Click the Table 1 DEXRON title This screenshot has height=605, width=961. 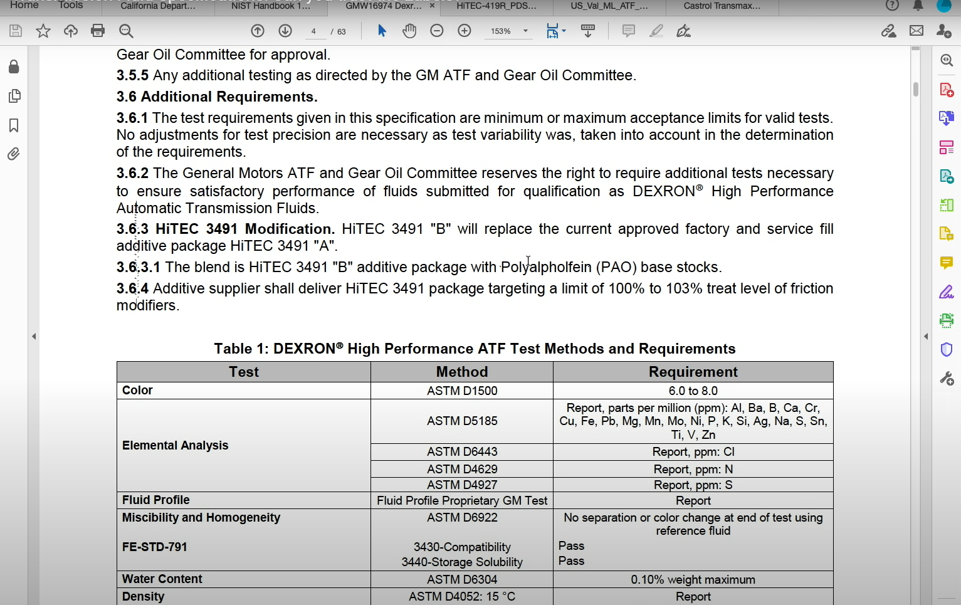click(475, 349)
